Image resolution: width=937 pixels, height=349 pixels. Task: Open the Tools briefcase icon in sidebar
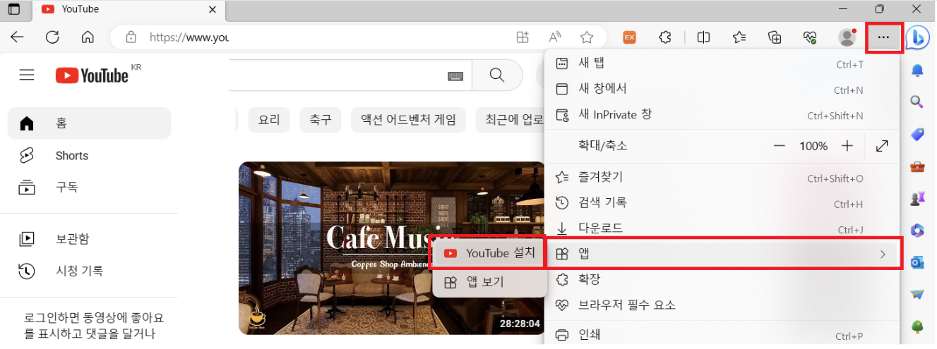[x=917, y=166]
